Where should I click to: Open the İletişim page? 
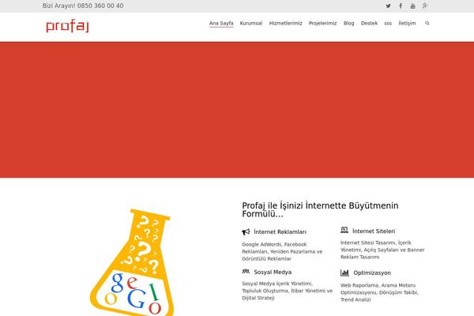click(x=407, y=23)
